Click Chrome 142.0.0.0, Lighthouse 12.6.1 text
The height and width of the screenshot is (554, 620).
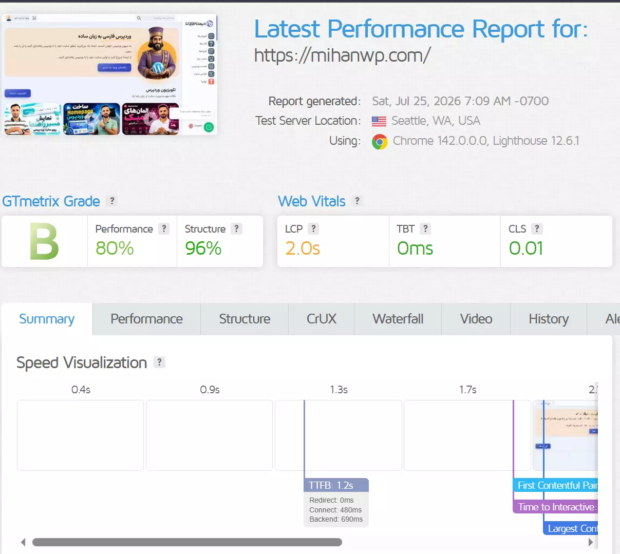(x=486, y=141)
